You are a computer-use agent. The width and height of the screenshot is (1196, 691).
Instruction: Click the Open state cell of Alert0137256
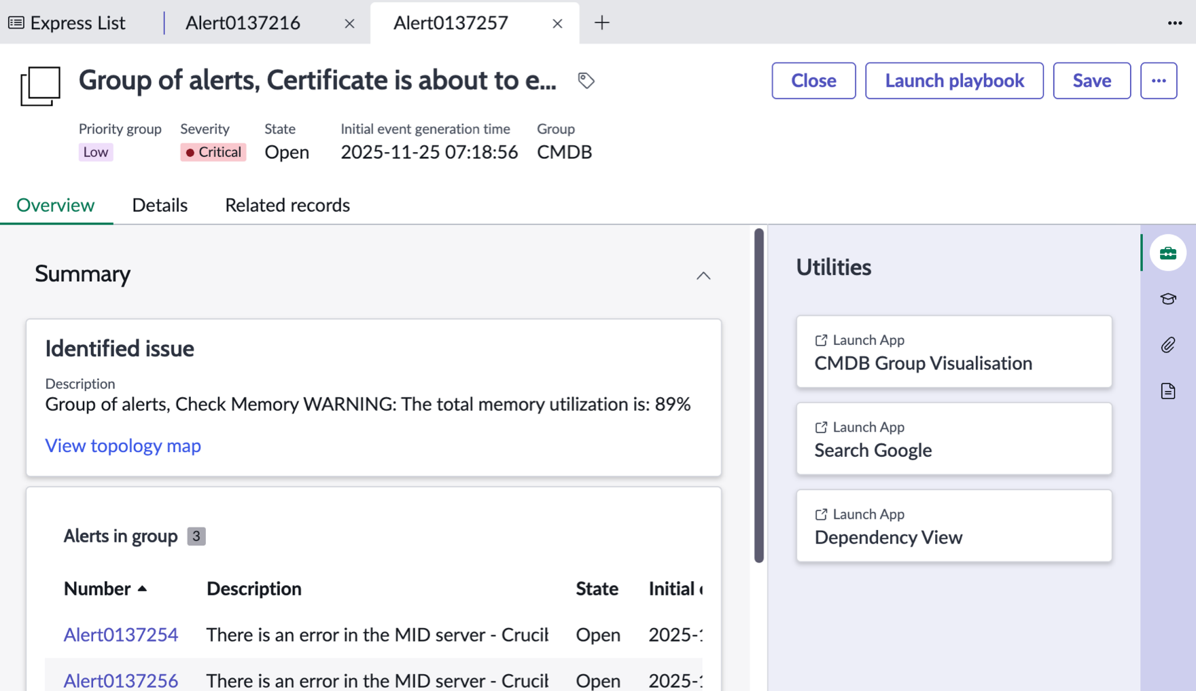click(598, 680)
